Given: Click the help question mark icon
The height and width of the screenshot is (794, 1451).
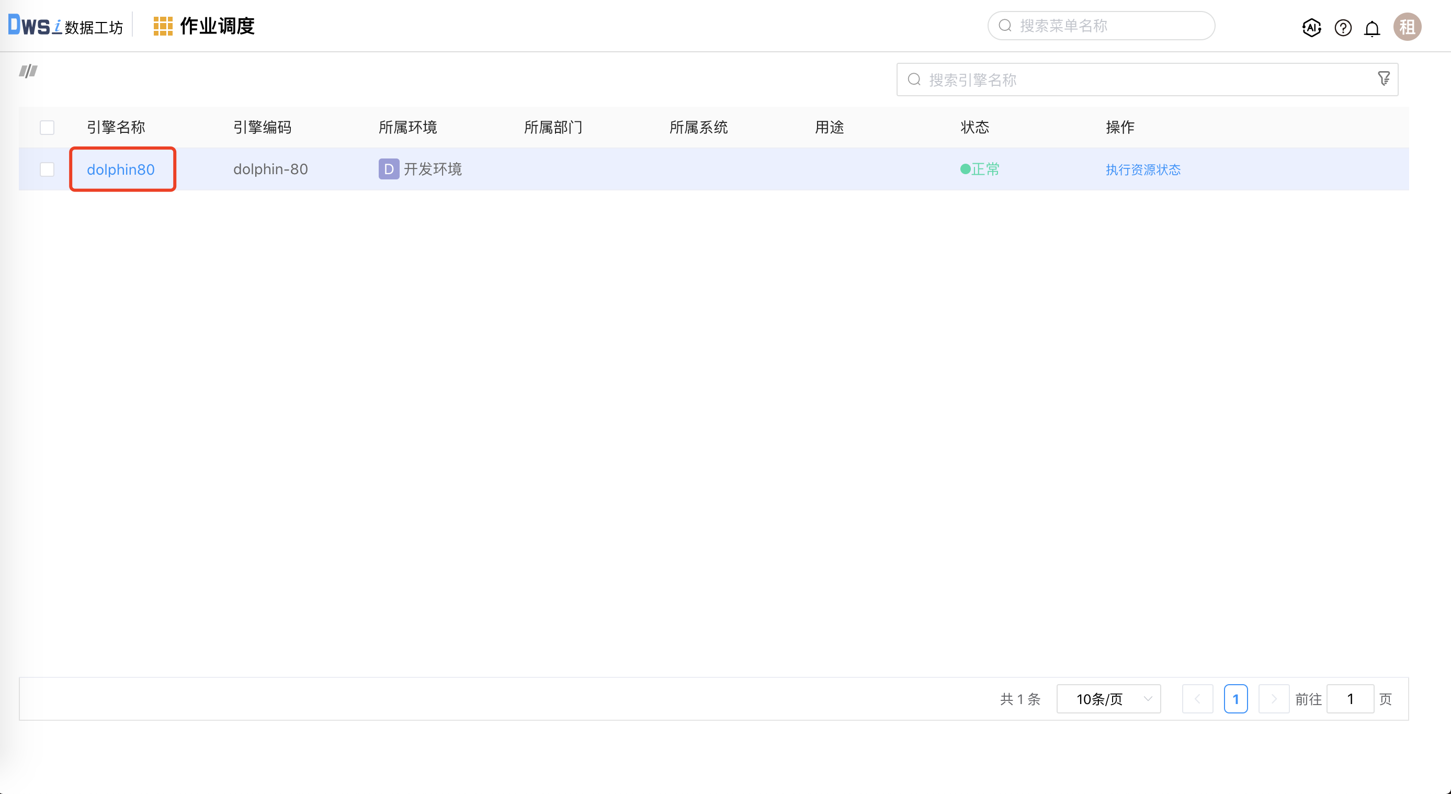Looking at the screenshot, I should tap(1343, 27).
